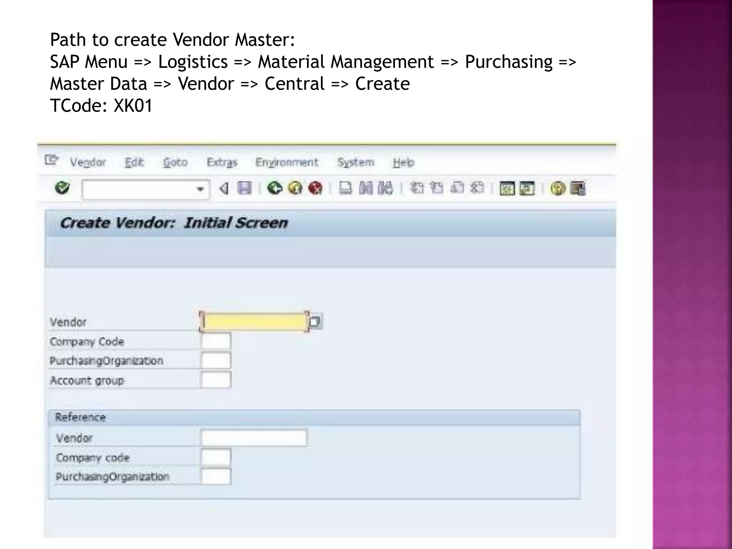The height and width of the screenshot is (549, 732).
Task: Open the Extras menu
Action: point(222,163)
